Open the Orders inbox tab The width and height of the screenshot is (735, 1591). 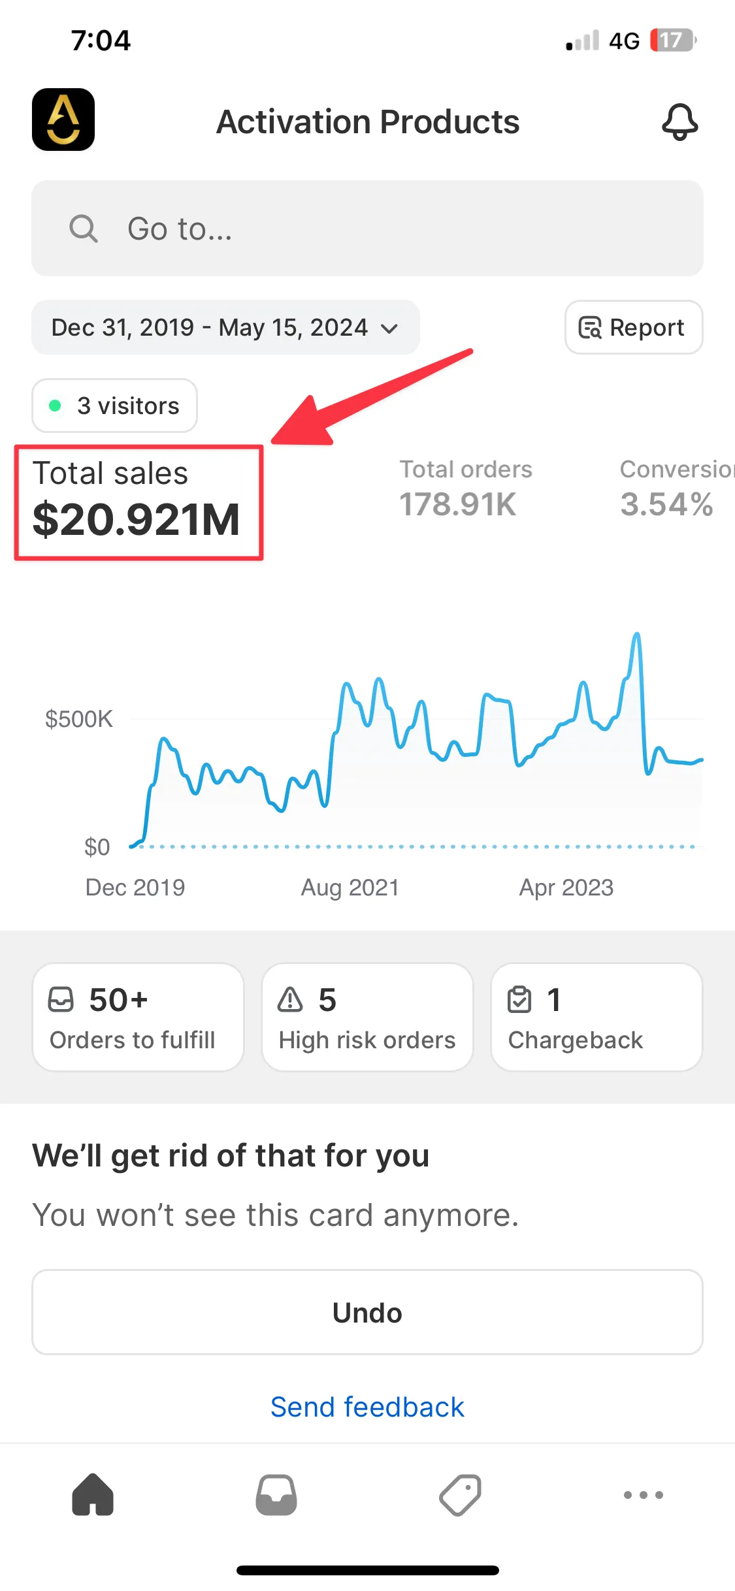pos(276,1494)
